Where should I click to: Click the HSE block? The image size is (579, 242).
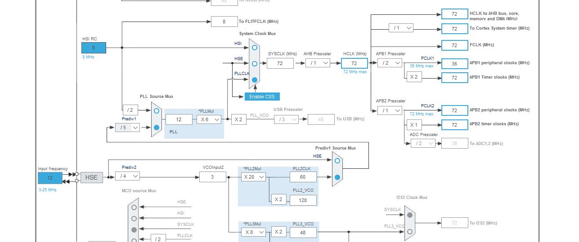pos(91,177)
